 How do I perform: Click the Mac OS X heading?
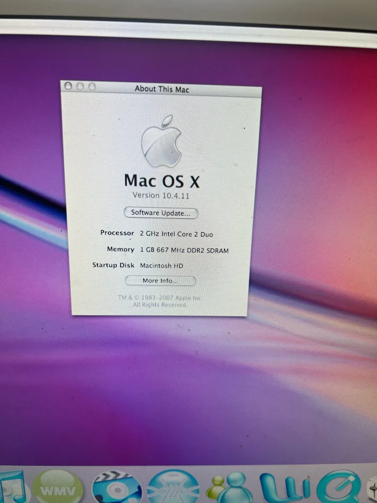pyautogui.click(x=162, y=180)
